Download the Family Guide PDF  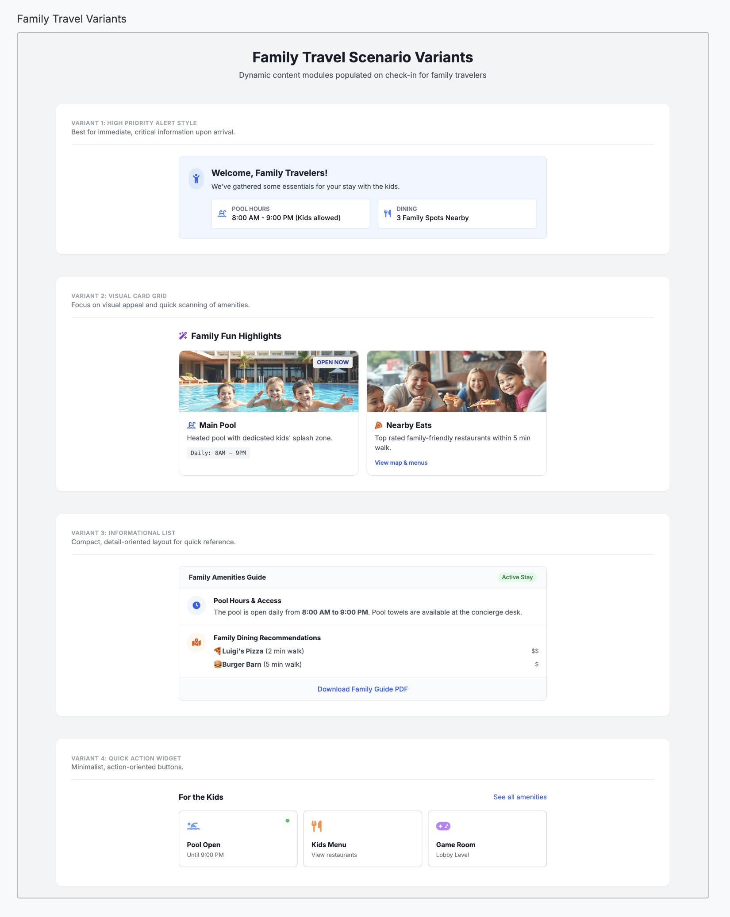pyautogui.click(x=363, y=689)
